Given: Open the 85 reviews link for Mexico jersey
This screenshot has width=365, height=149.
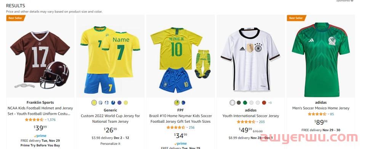Looking at the screenshot, I should (332, 114).
